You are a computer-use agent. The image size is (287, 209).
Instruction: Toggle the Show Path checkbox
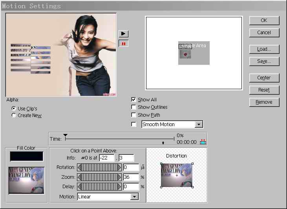point(134,115)
